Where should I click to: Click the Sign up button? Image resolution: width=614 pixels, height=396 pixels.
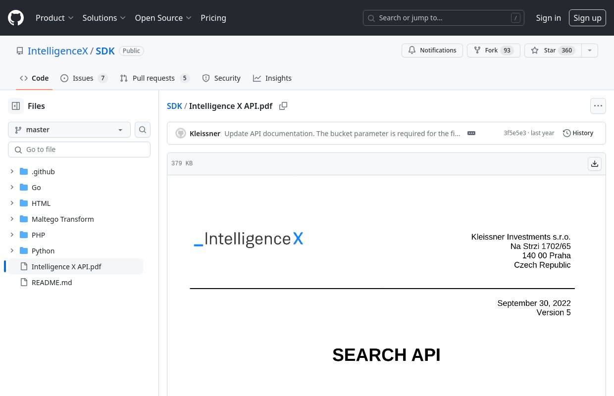[x=587, y=18]
